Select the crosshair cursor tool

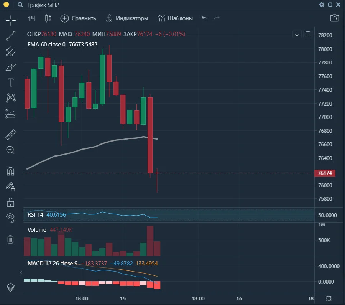pos(11,20)
